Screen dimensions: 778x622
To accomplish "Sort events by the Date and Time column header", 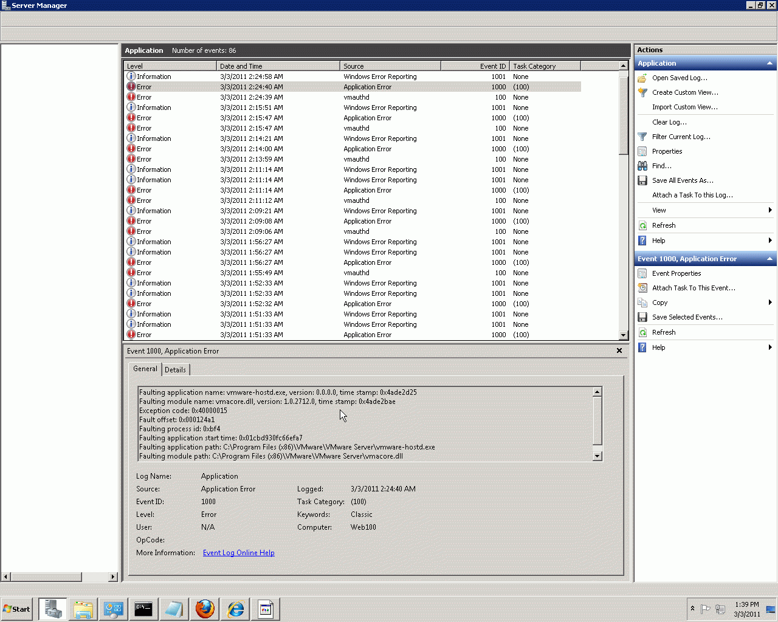I will click(x=278, y=66).
